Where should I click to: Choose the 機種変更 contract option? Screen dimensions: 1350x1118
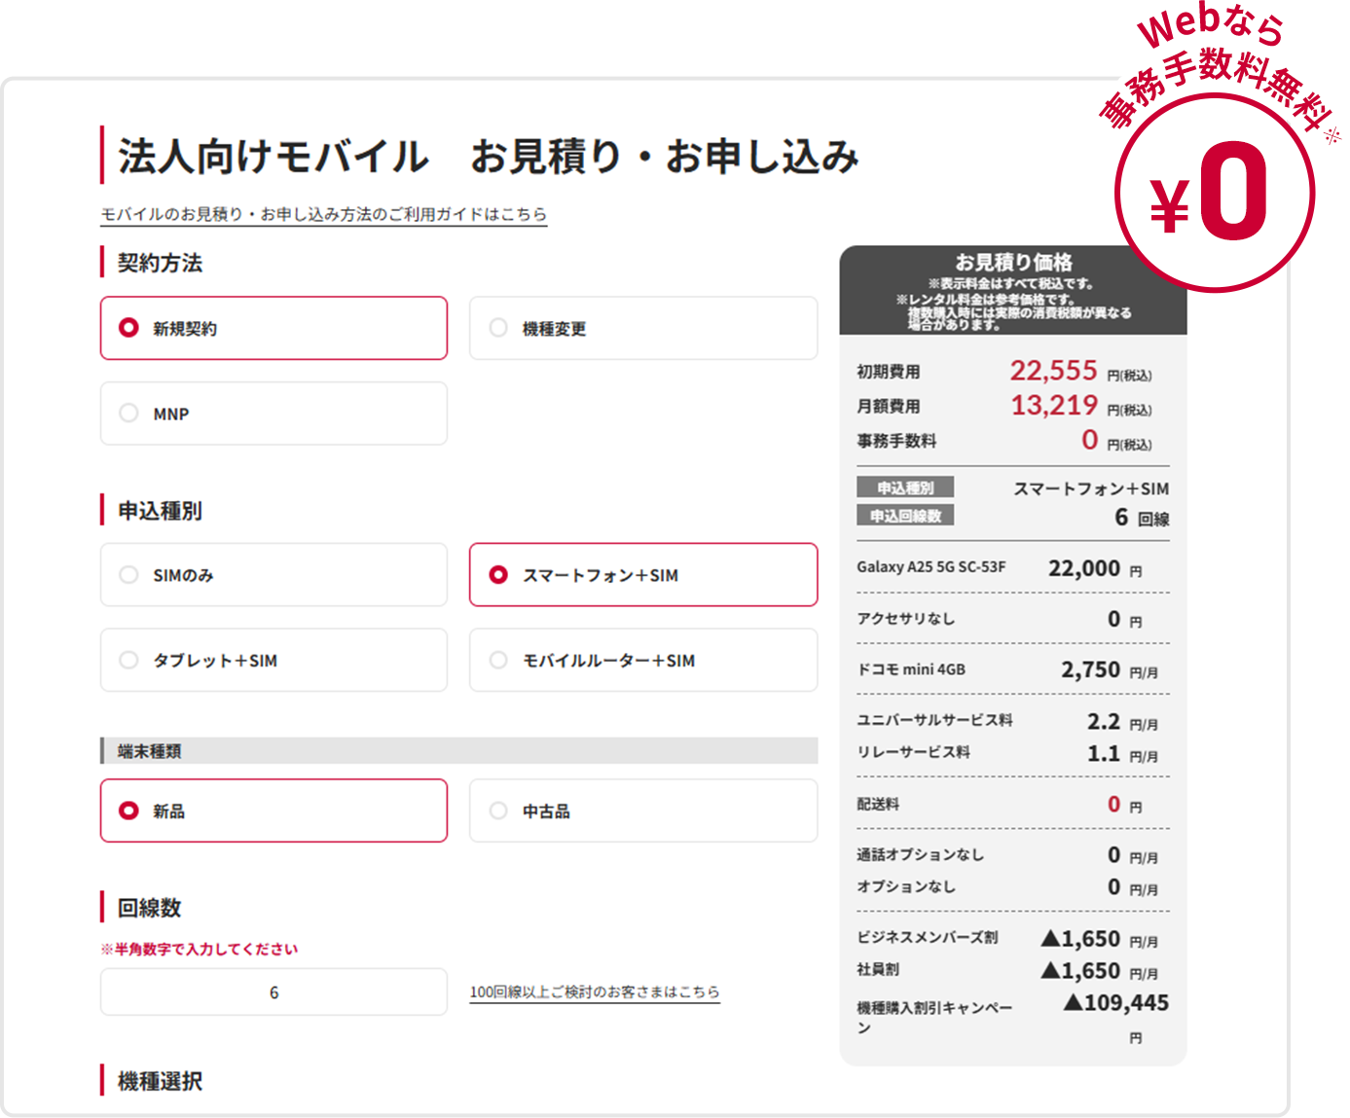[x=643, y=328]
